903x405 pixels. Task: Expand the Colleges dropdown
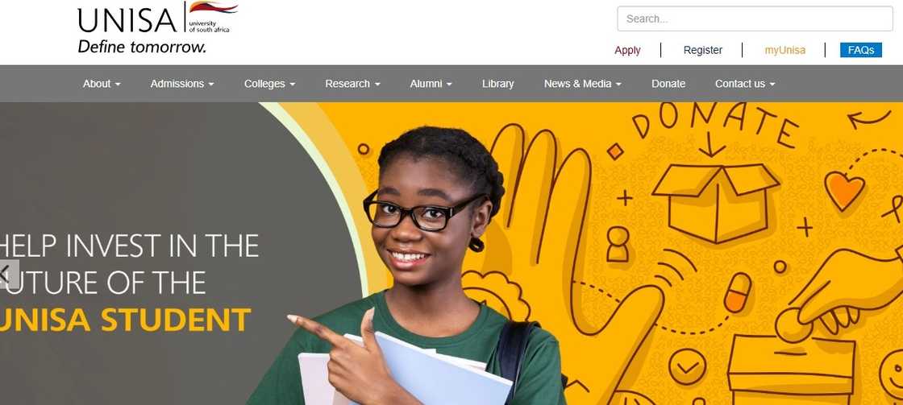[x=269, y=84]
